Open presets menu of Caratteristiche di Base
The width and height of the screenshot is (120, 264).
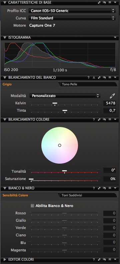point(110,2)
